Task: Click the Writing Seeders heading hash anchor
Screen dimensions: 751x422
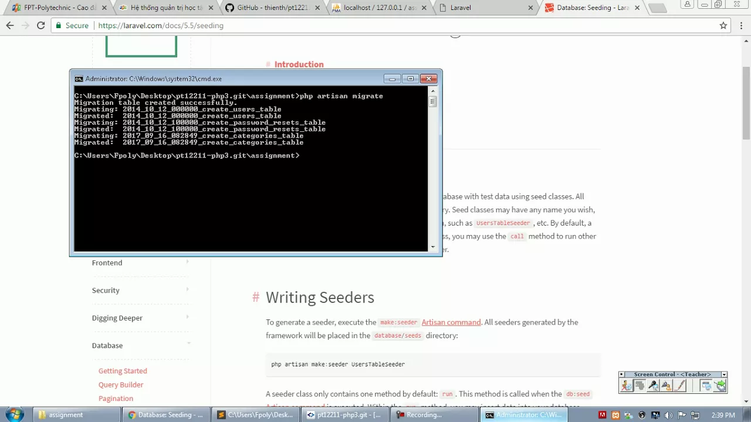Action: (x=256, y=297)
